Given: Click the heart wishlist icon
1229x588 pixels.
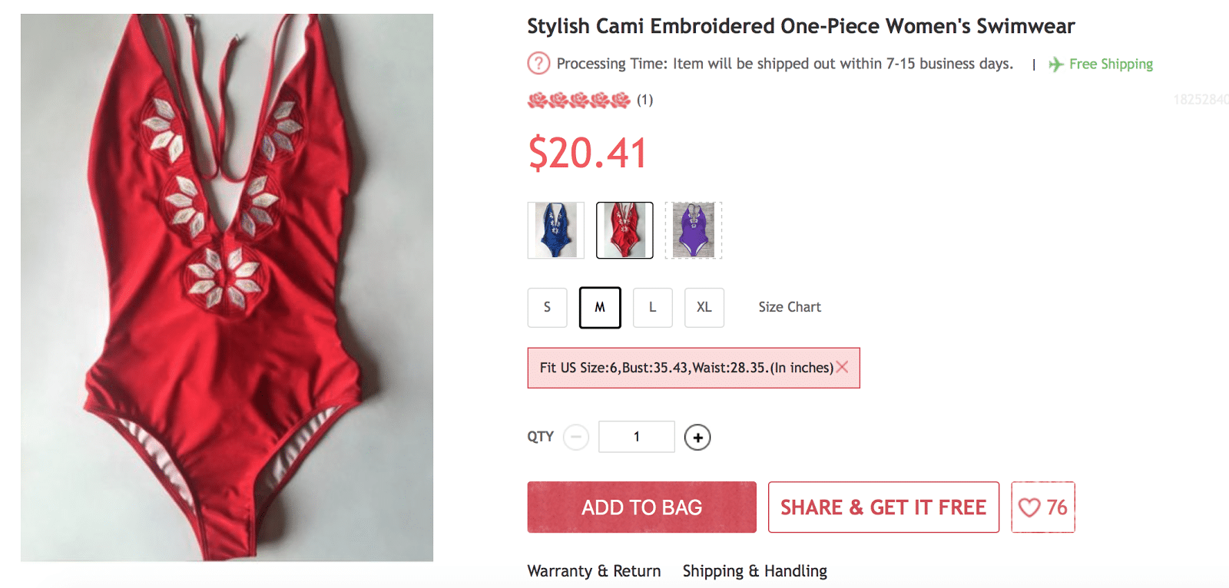Looking at the screenshot, I should [x=1029, y=507].
